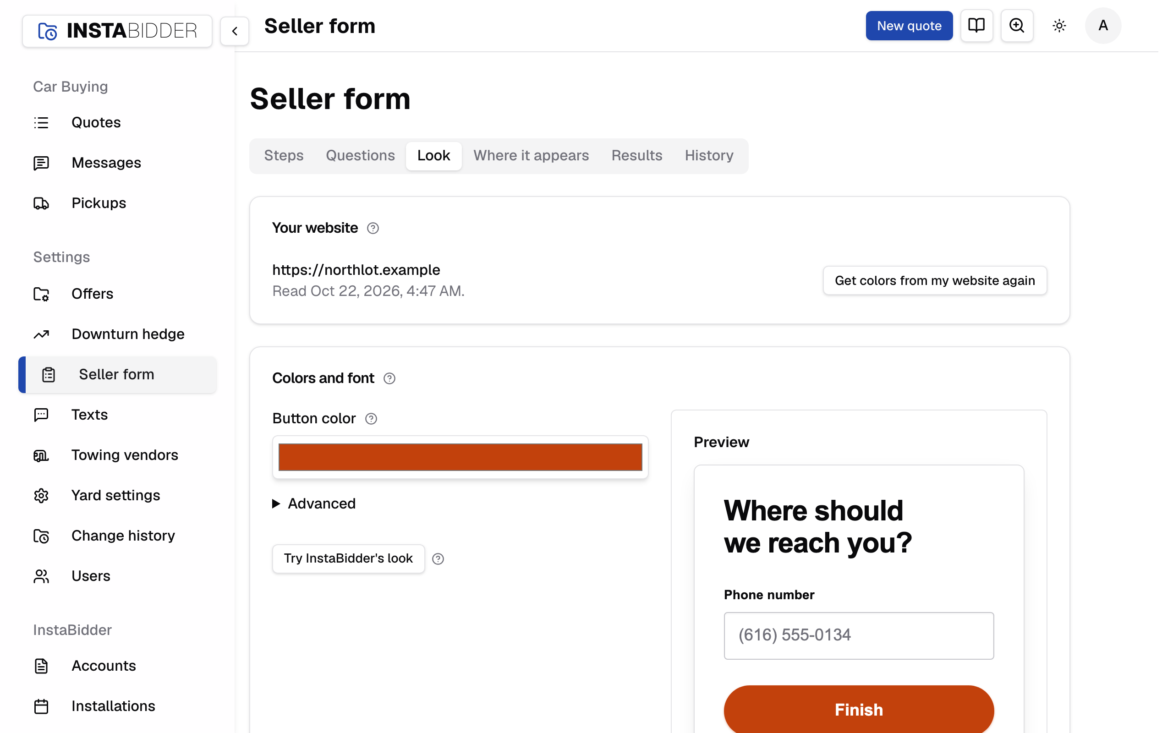Click Get colors from my website again
The image size is (1173, 733).
pos(935,280)
